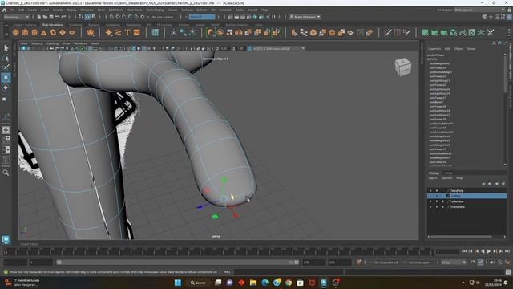Open Layers menu in Layer Editor

[433, 178]
